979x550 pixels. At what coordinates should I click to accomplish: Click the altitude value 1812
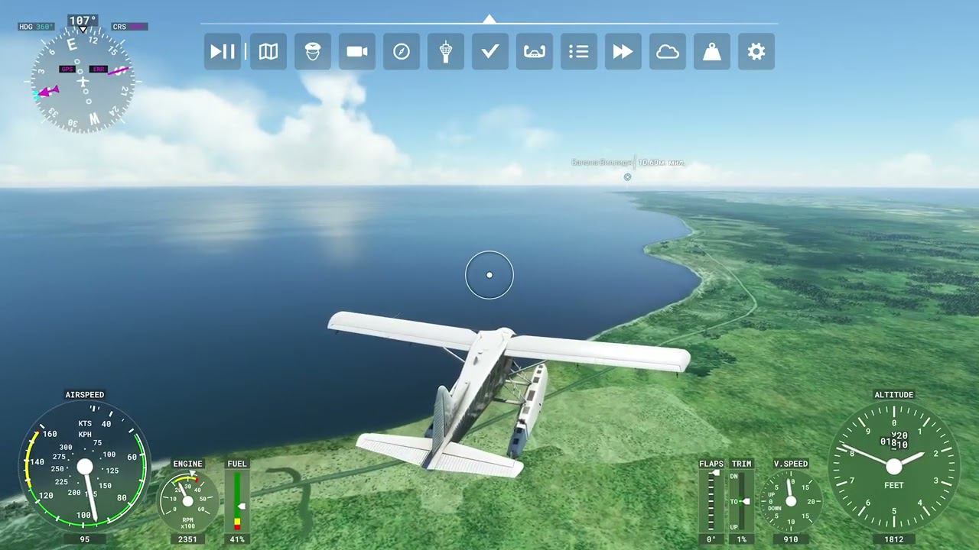click(894, 539)
